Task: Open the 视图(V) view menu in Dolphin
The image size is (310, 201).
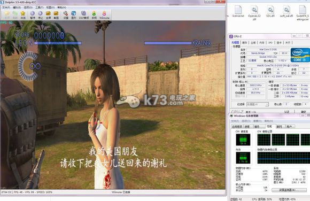Action: 50,7
